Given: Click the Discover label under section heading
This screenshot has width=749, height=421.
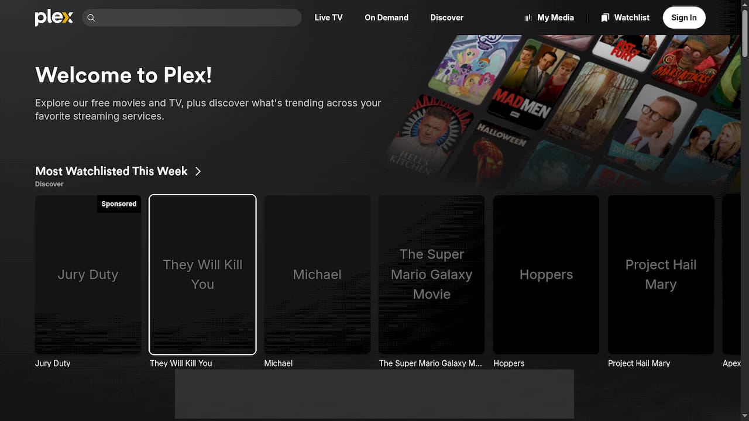Looking at the screenshot, I should 49,184.
